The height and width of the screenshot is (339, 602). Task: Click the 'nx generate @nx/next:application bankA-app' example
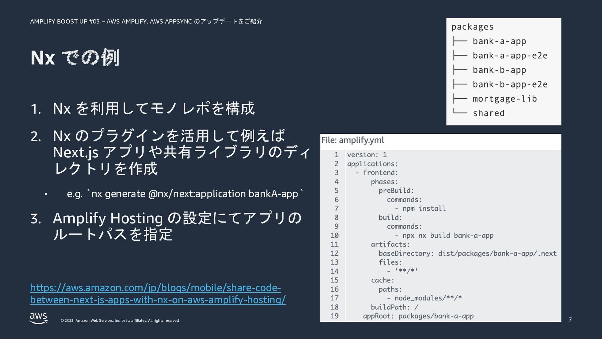tap(195, 194)
